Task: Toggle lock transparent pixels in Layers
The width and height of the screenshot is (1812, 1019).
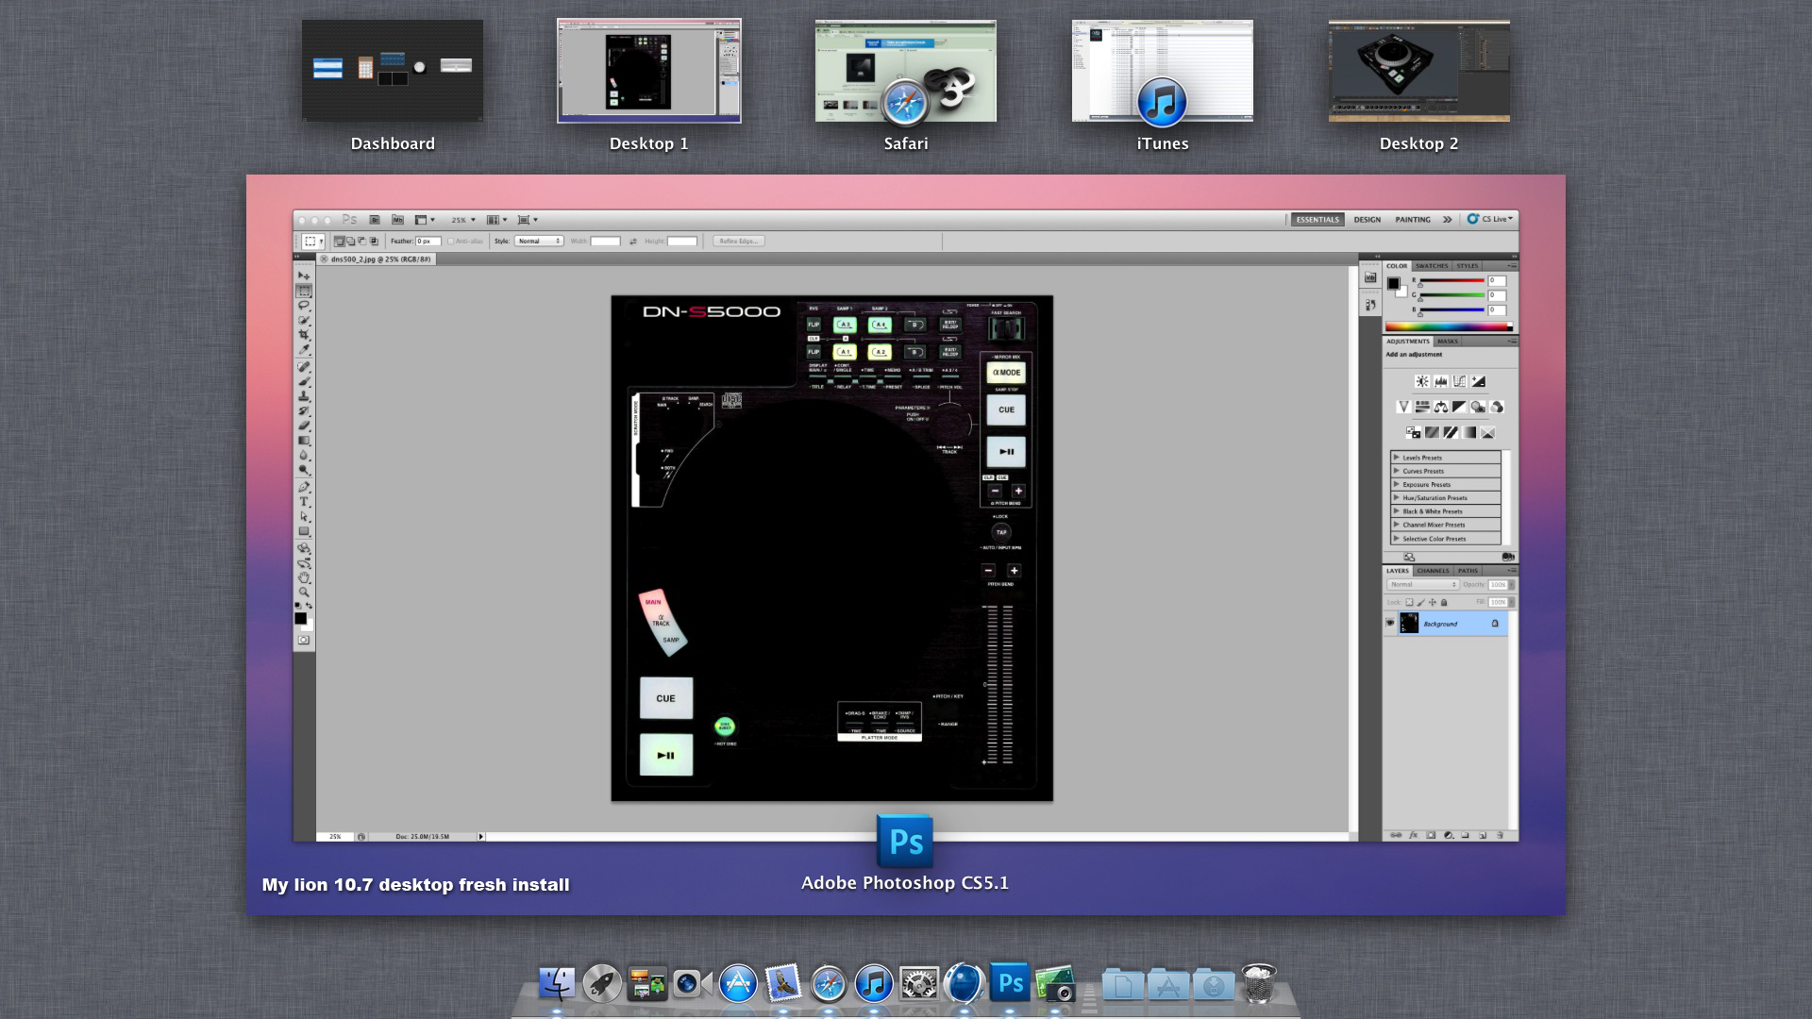Action: tap(1409, 602)
